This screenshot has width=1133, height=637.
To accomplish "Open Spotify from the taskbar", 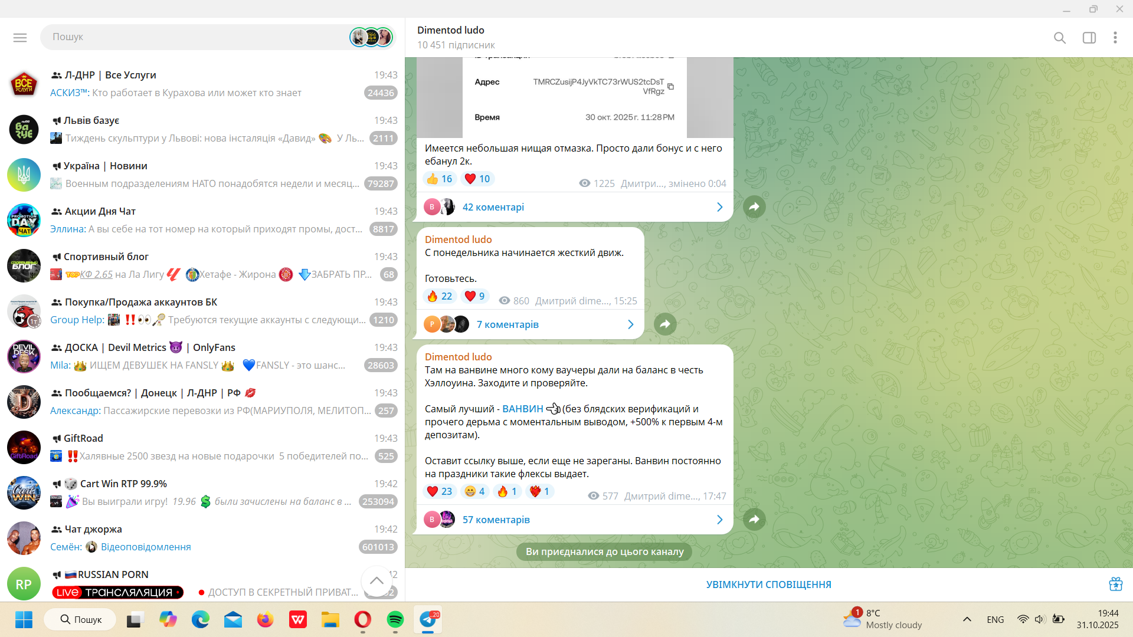I will click(395, 620).
